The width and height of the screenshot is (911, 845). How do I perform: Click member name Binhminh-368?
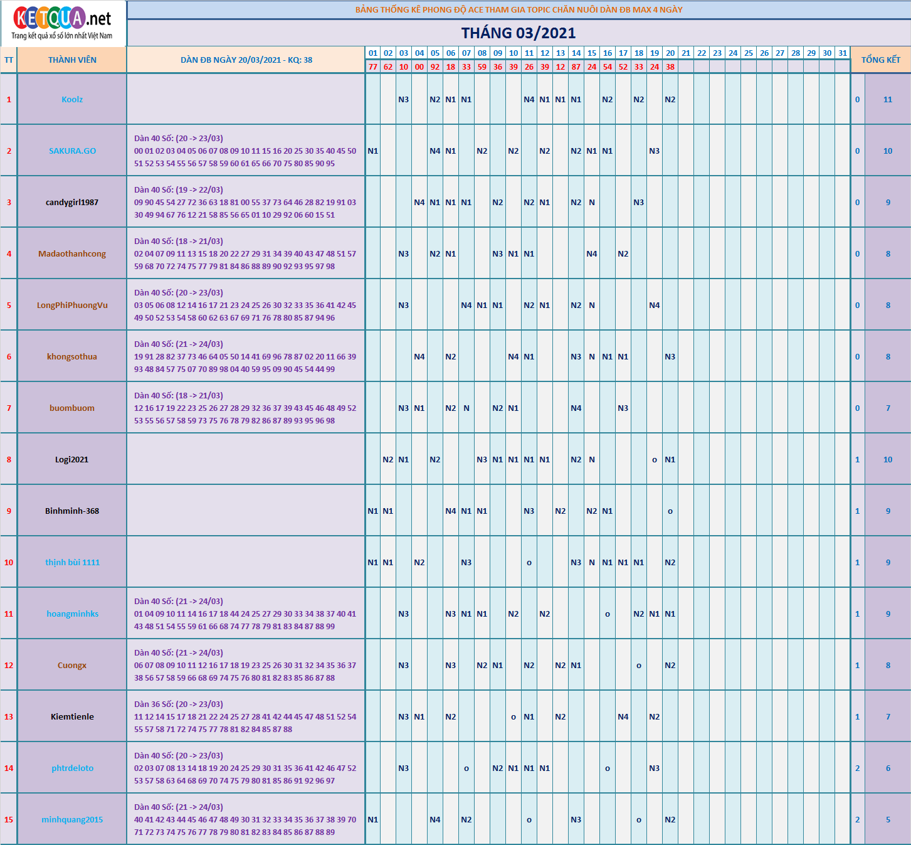click(72, 511)
